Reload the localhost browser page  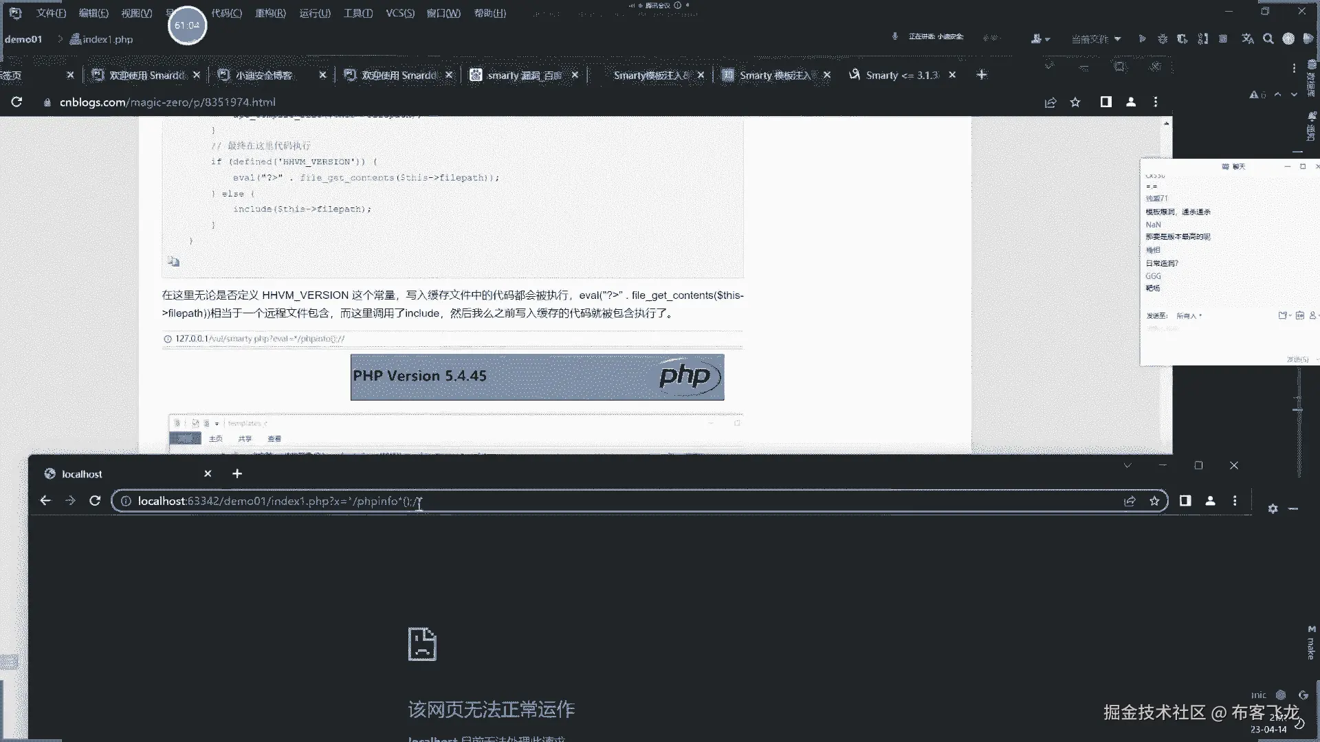95,502
